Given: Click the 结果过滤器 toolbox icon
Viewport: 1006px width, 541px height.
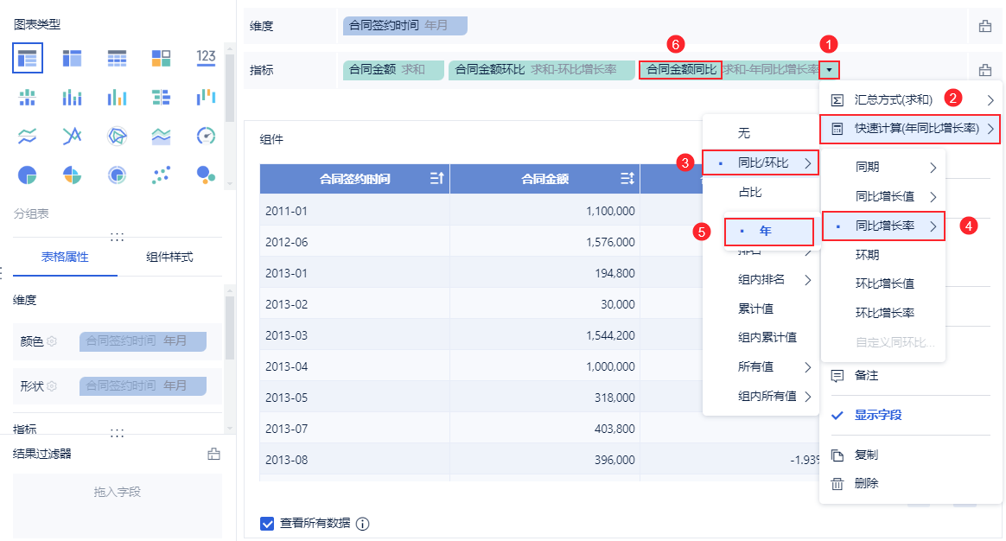Looking at the screenshot, I should coord(214,454).
